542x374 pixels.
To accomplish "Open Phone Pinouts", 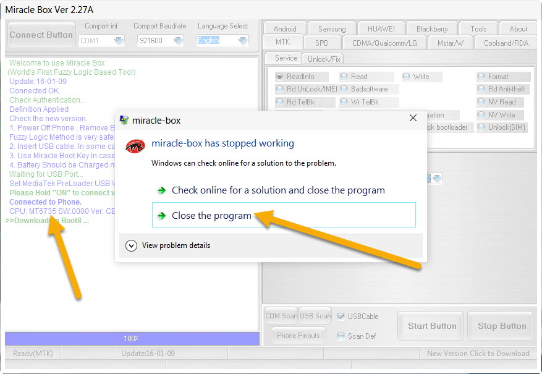I will tap(298, 336).
